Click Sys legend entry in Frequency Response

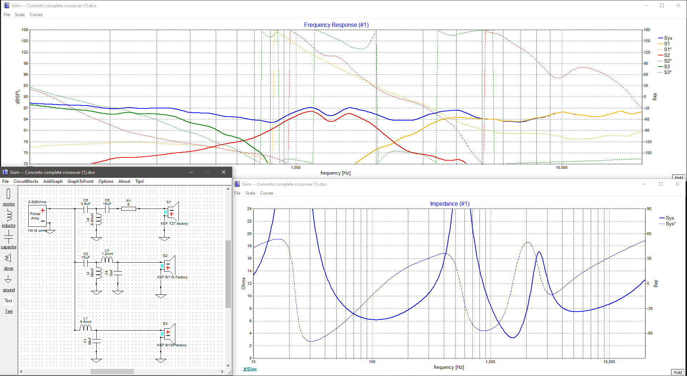[x=665, y=38]
